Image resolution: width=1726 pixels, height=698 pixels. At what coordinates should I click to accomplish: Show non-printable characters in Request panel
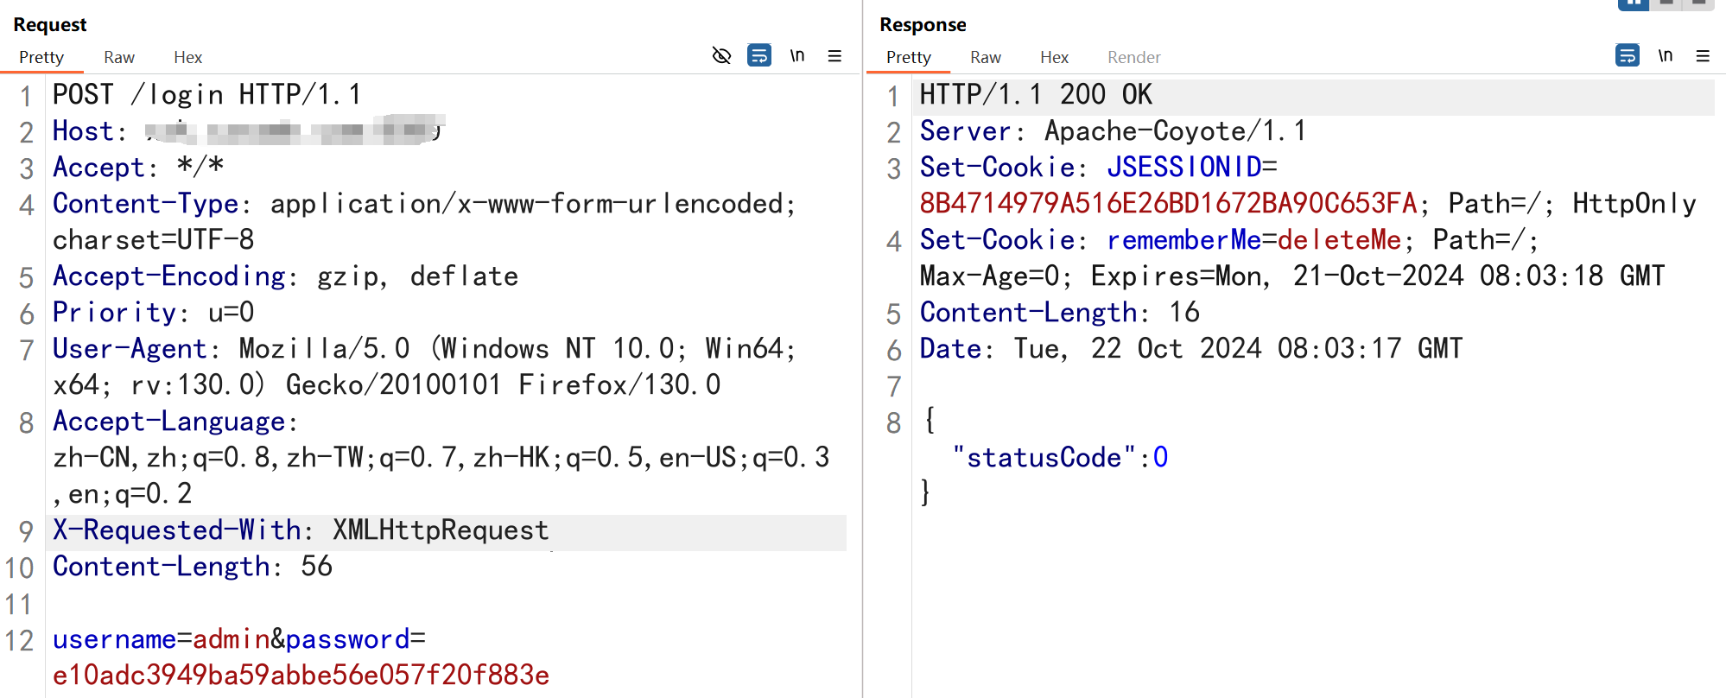tap(797, 56)
